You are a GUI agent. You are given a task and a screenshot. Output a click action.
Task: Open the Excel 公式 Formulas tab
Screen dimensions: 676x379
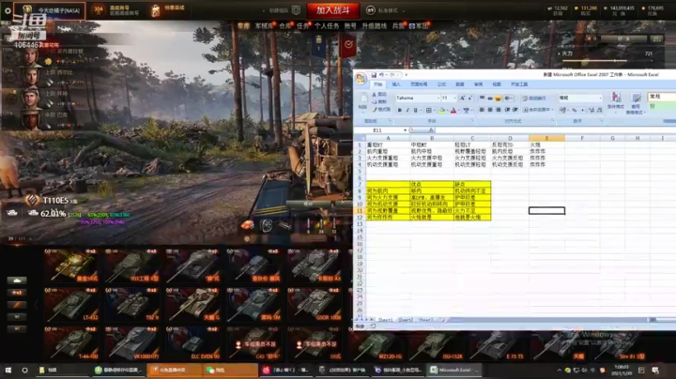click(x=441, y=84)
